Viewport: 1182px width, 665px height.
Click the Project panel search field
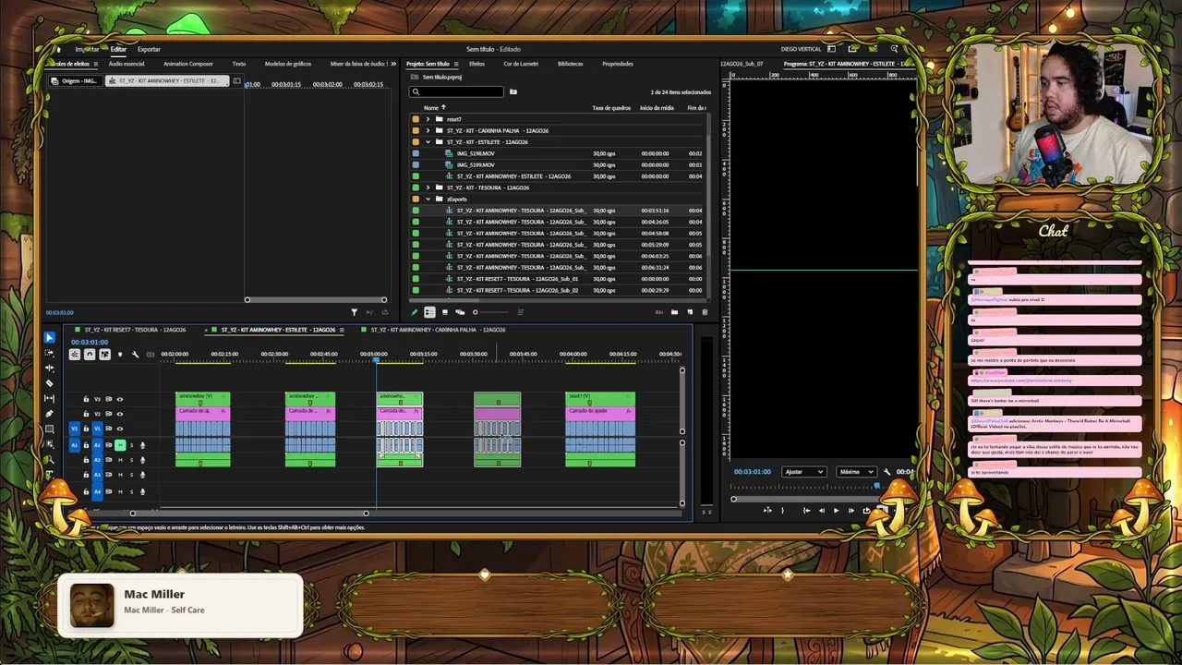tap(458, 91)
